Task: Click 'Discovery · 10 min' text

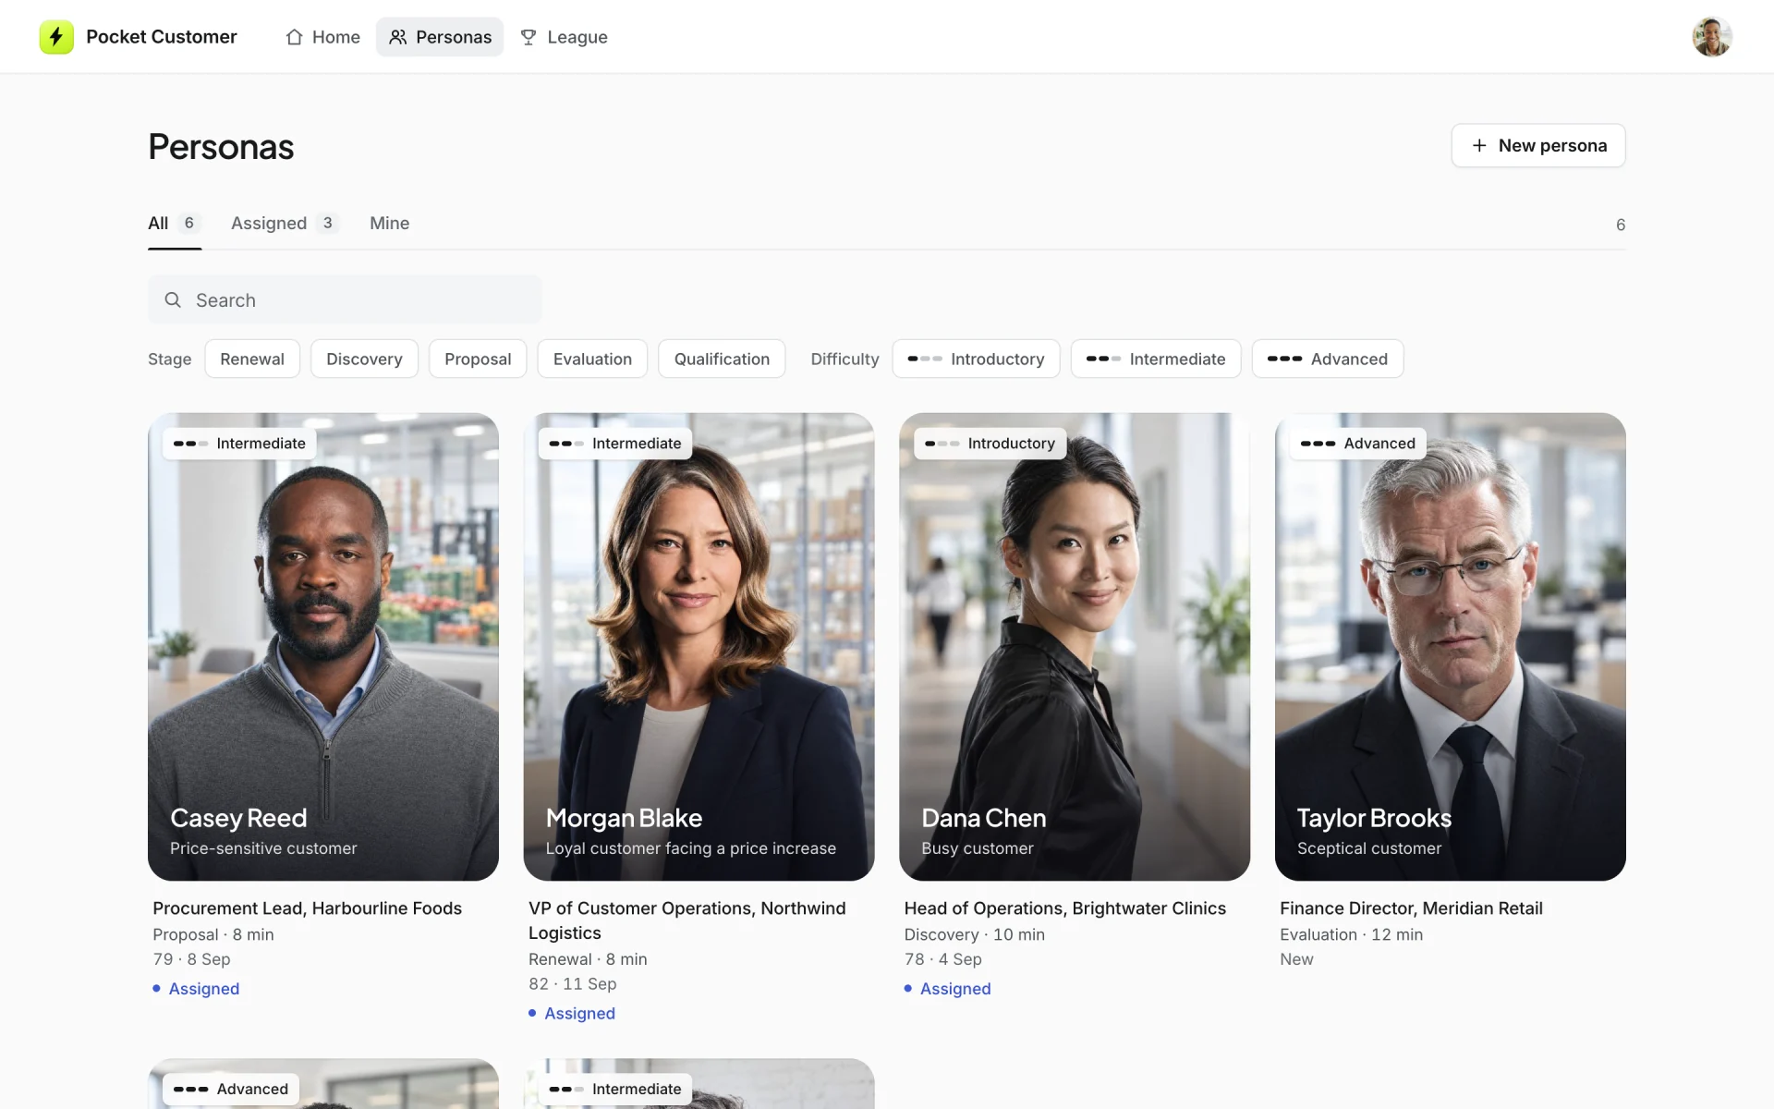Action: pos(974,934)
